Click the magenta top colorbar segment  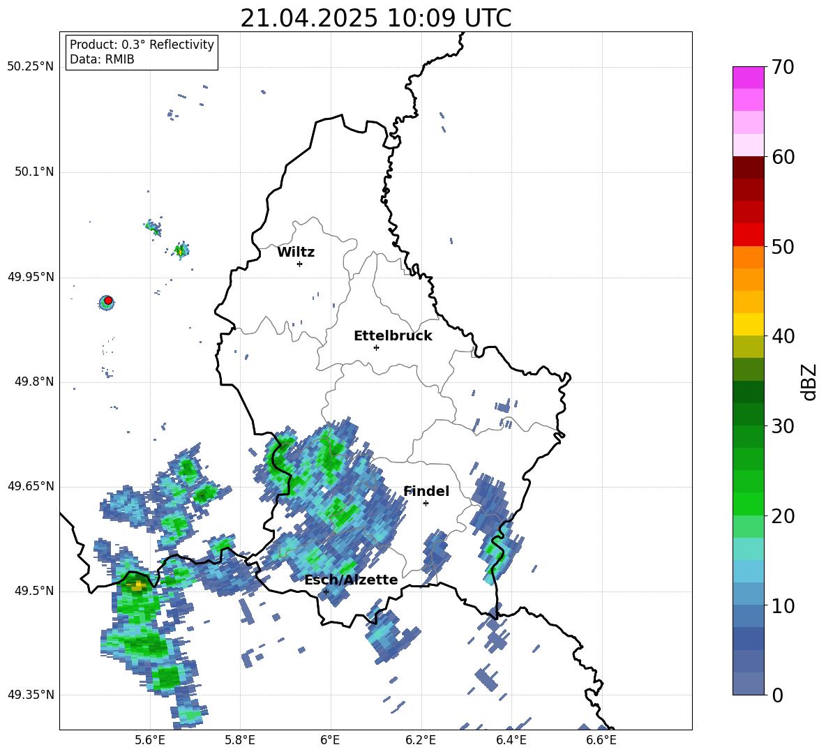click(748, 77)
